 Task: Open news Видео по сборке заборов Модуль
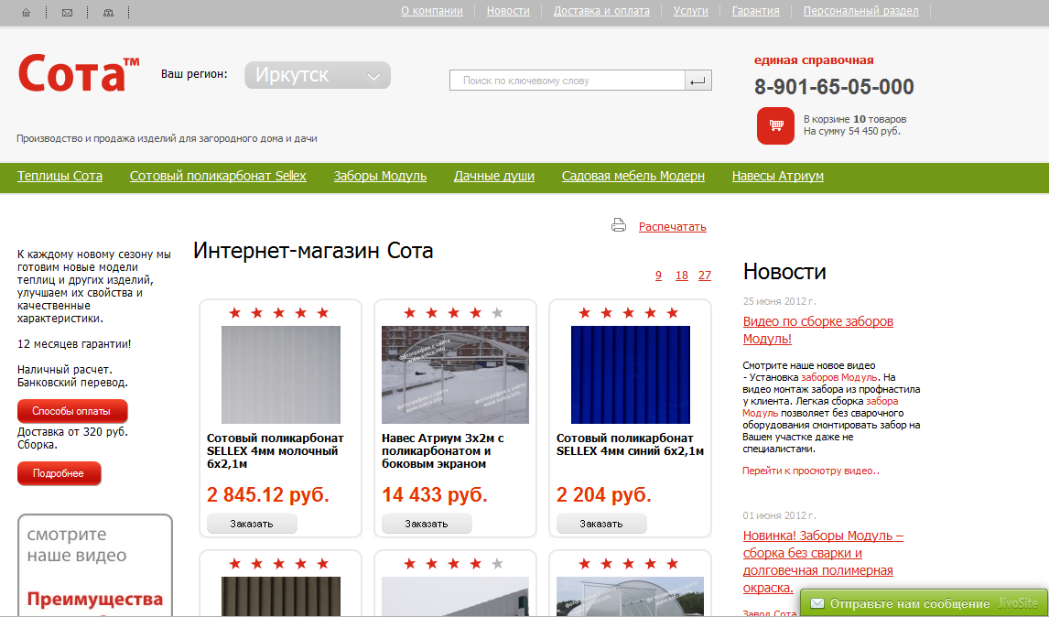[x=817, y=330]
